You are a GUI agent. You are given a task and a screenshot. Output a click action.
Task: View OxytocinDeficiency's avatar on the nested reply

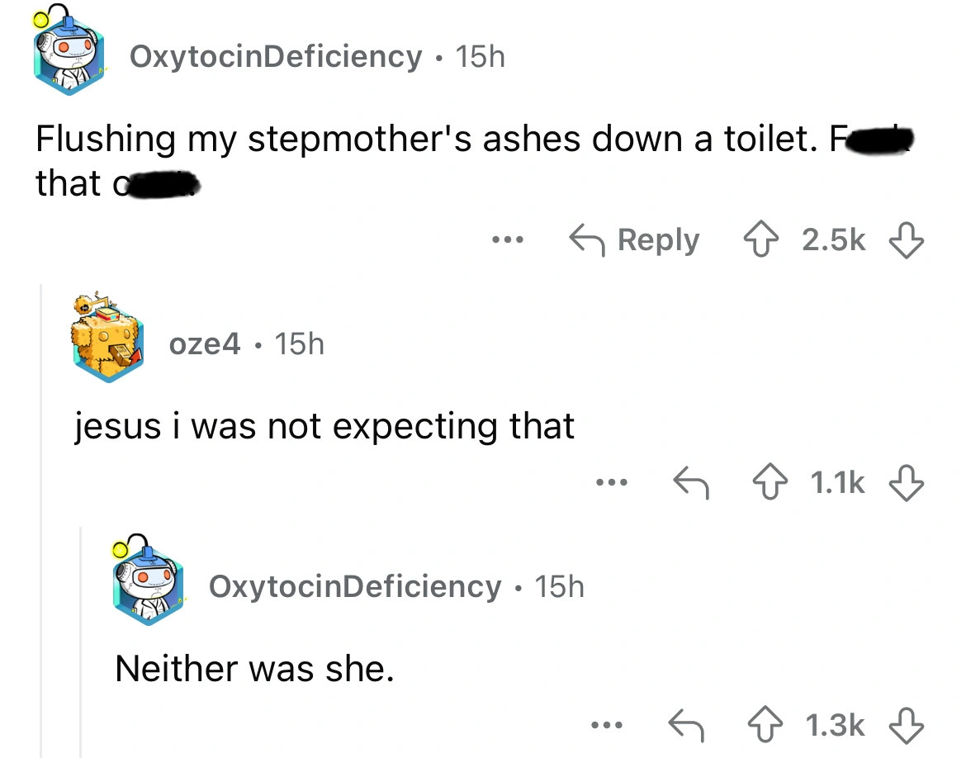click(149, 585)
